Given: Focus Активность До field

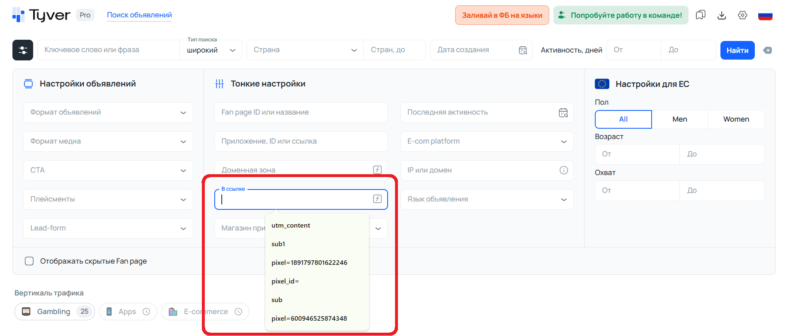Looking at the screenshot, I should click(x=689, y=50).
